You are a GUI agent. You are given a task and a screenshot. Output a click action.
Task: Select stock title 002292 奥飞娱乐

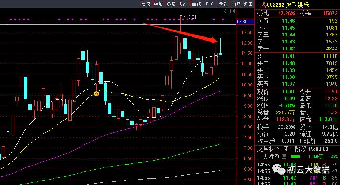click(288, 5)
